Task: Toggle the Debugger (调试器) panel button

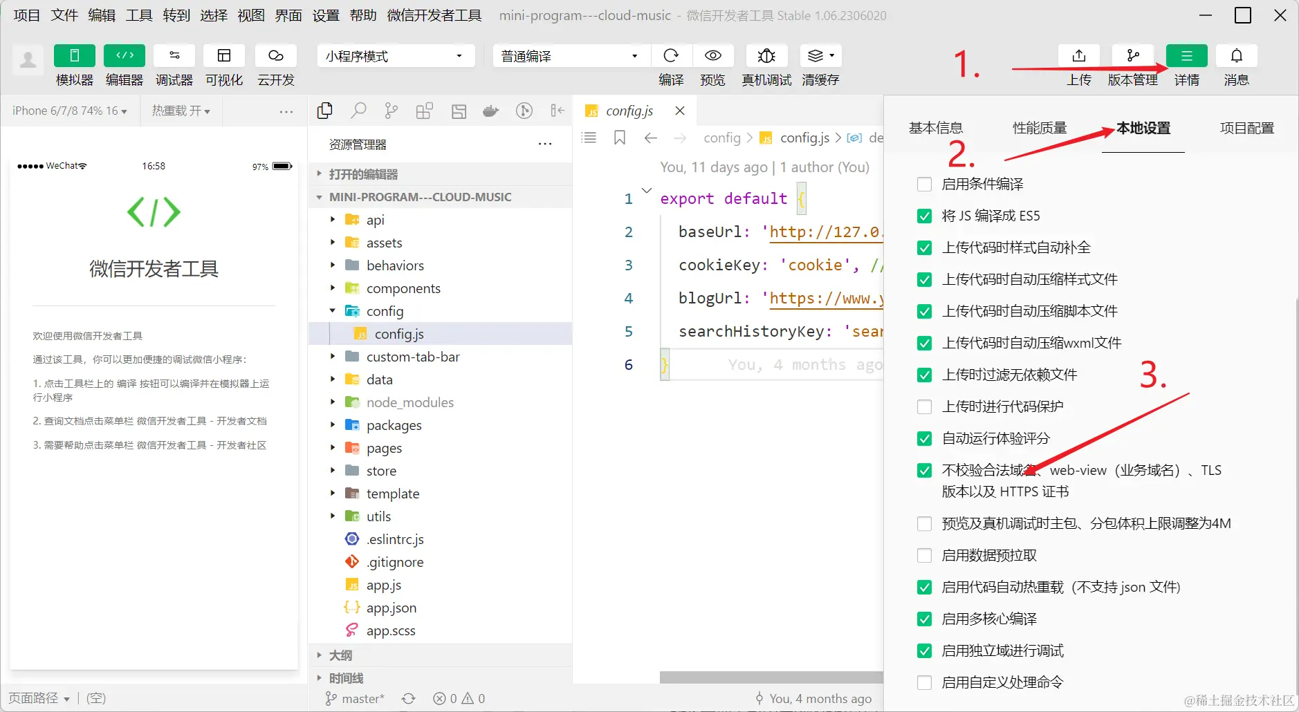Action: pos(174,56)
